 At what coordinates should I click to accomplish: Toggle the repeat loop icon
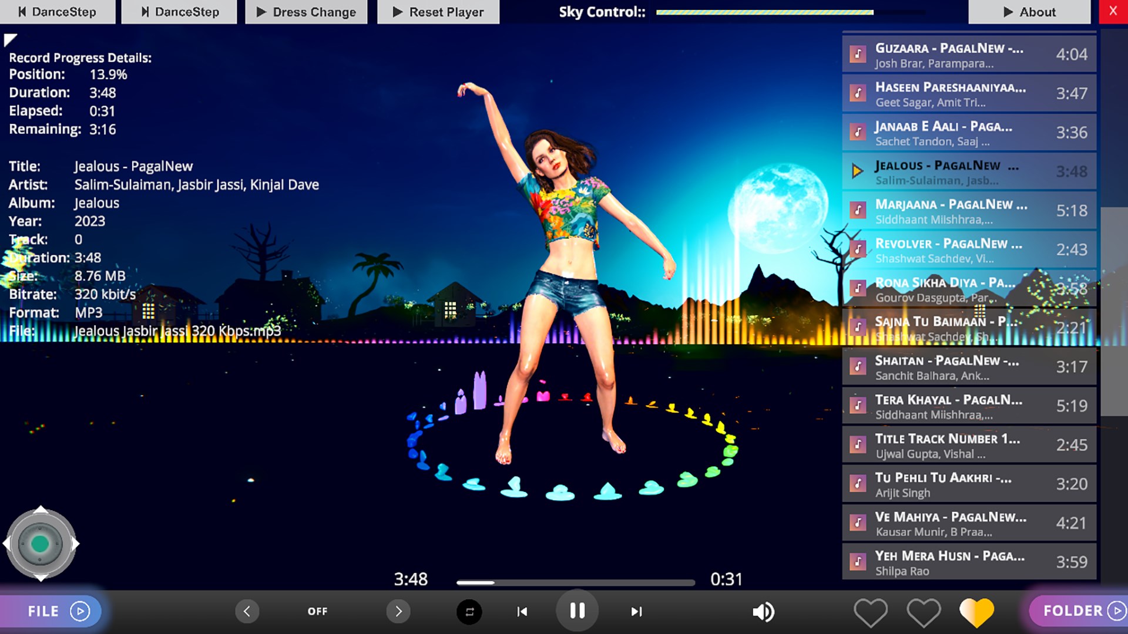[469, 612]
